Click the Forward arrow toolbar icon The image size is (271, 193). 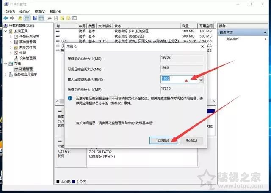coord(13,19)
